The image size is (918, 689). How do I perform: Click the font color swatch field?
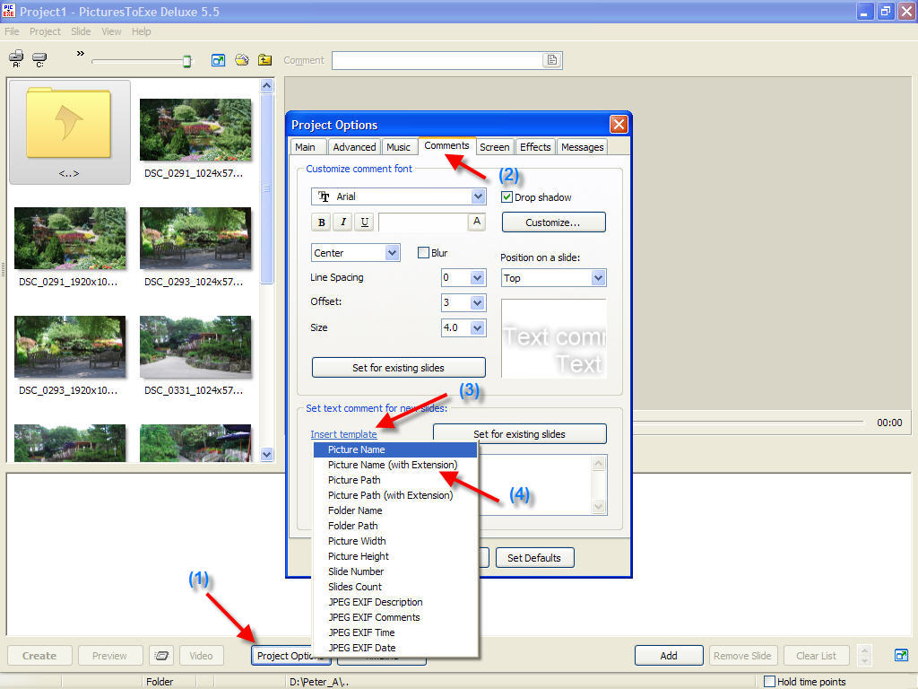423,222
